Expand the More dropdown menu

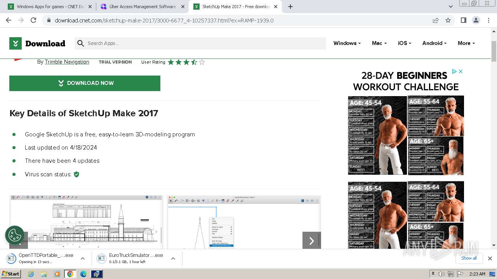click(466, 43)
